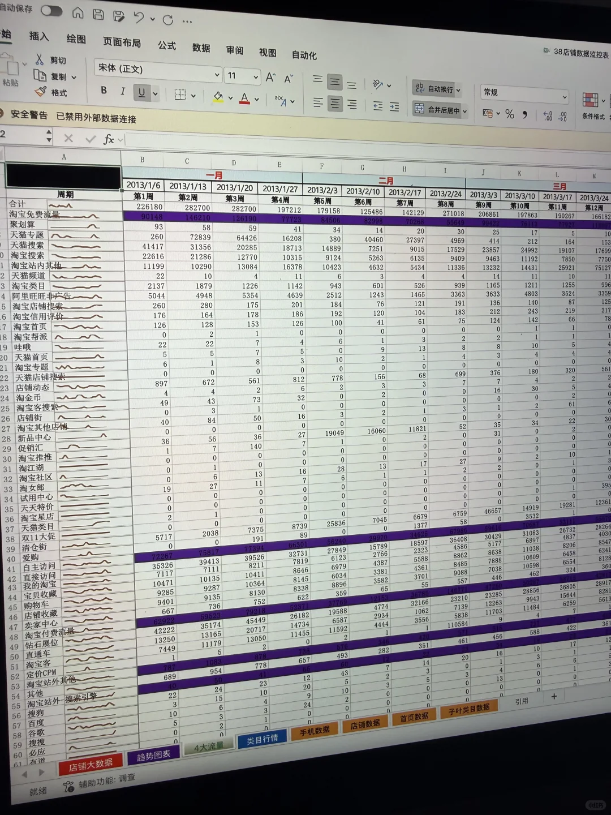Expand the 复制 (Copy) dropdown arrow

74,78
